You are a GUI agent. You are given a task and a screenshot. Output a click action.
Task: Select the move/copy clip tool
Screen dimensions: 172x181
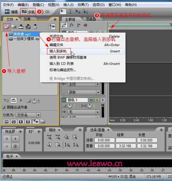(x=78, y=12)
